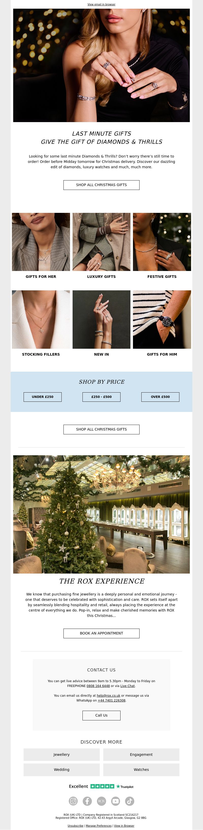Open the Engagement category tile

(x=141, y=755)
